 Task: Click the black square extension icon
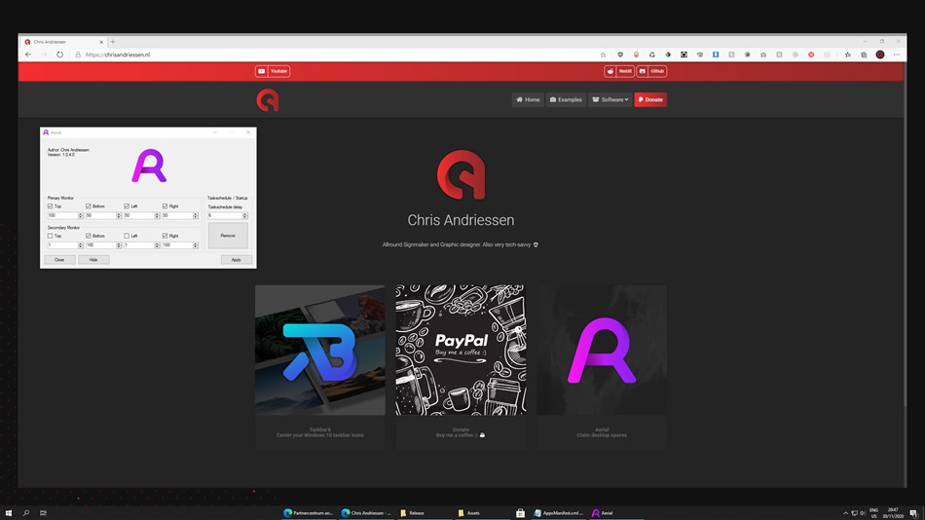click(684, 55)
